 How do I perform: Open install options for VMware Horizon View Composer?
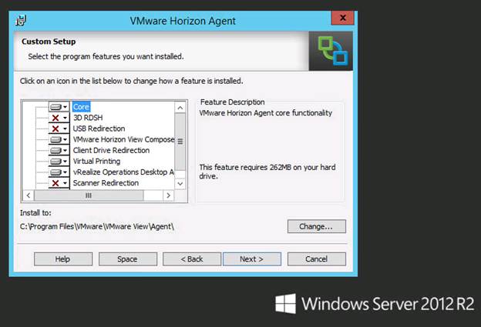59,139
